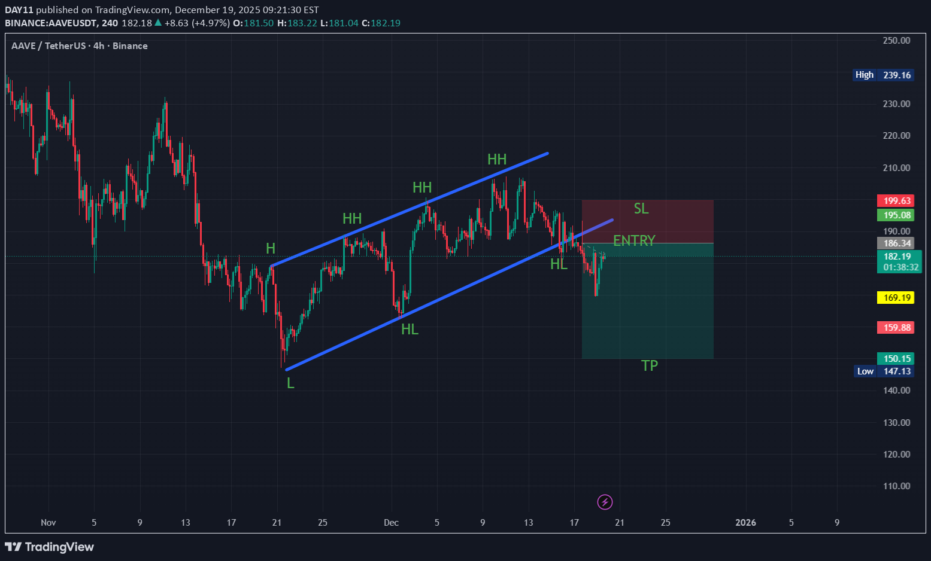Click the TradingView logo
Screen dimensions: 931x561
pyautogui.click(x=50, y=547)
